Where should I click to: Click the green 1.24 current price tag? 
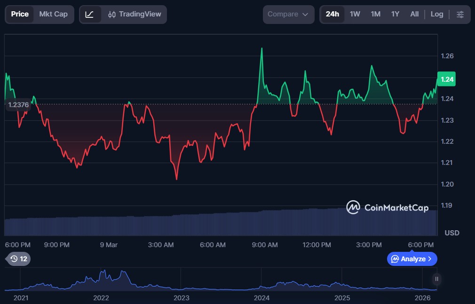point(447,79)
